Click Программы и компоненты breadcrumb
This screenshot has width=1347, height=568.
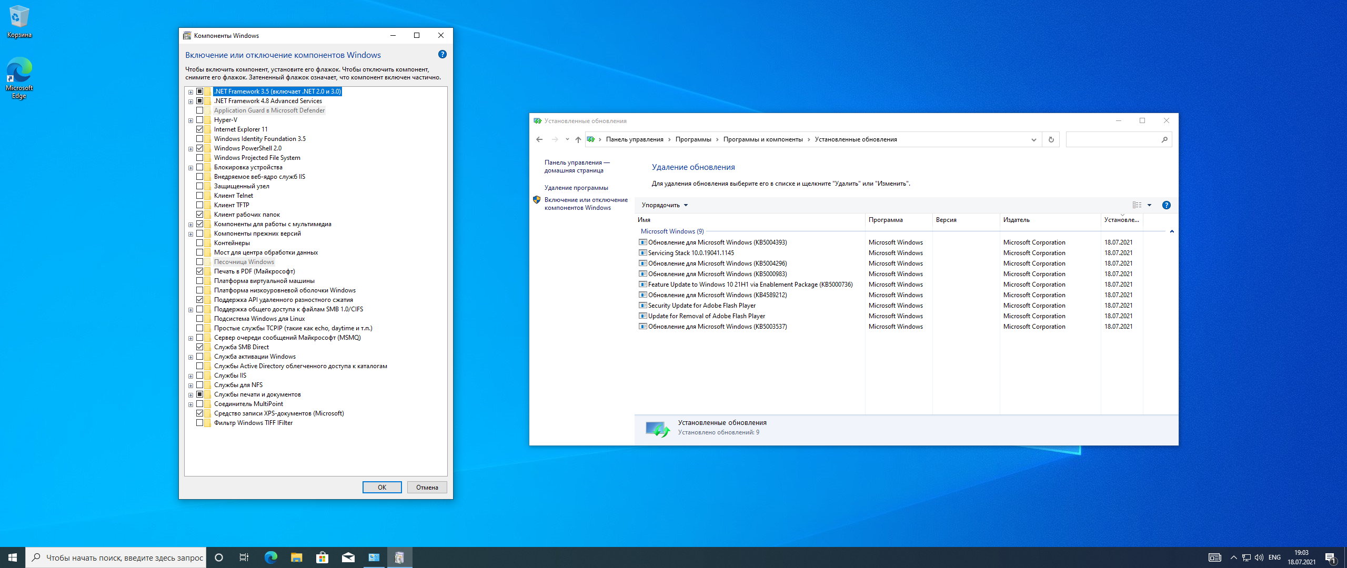(x=763, y=139)
